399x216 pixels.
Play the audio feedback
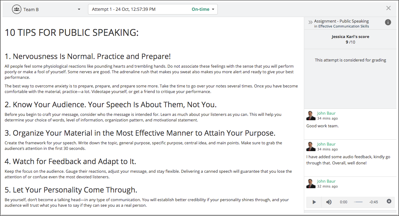[314, 202]
